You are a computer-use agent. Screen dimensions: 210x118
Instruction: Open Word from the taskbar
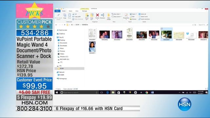152,92
